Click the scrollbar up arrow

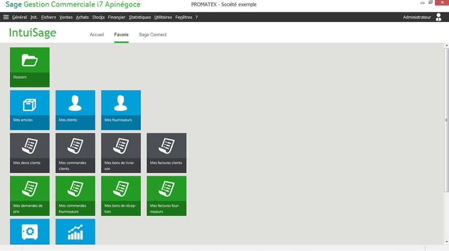(446, 45)
